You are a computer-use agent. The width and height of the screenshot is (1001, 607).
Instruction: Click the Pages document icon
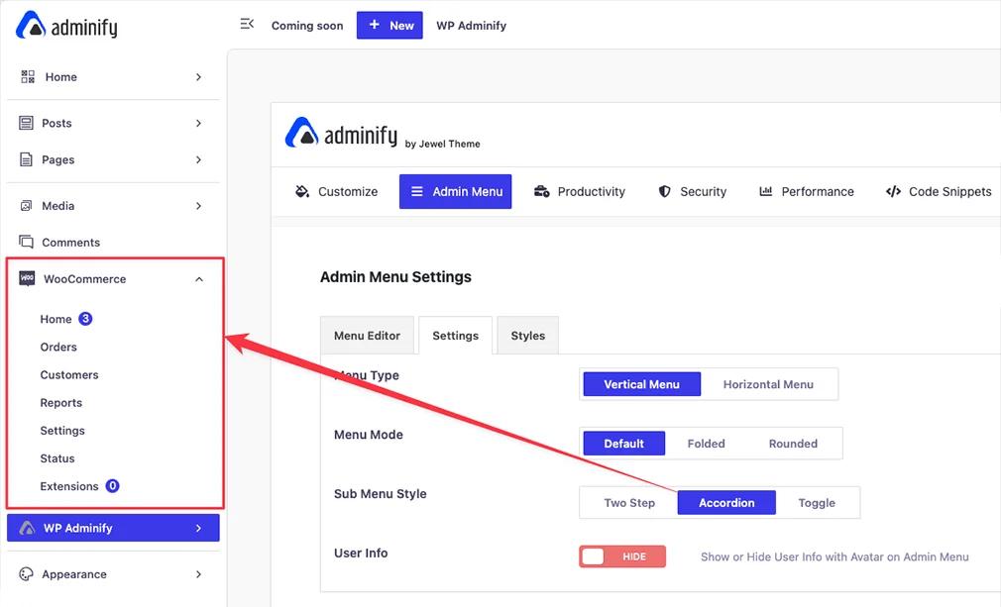point(26,159)
